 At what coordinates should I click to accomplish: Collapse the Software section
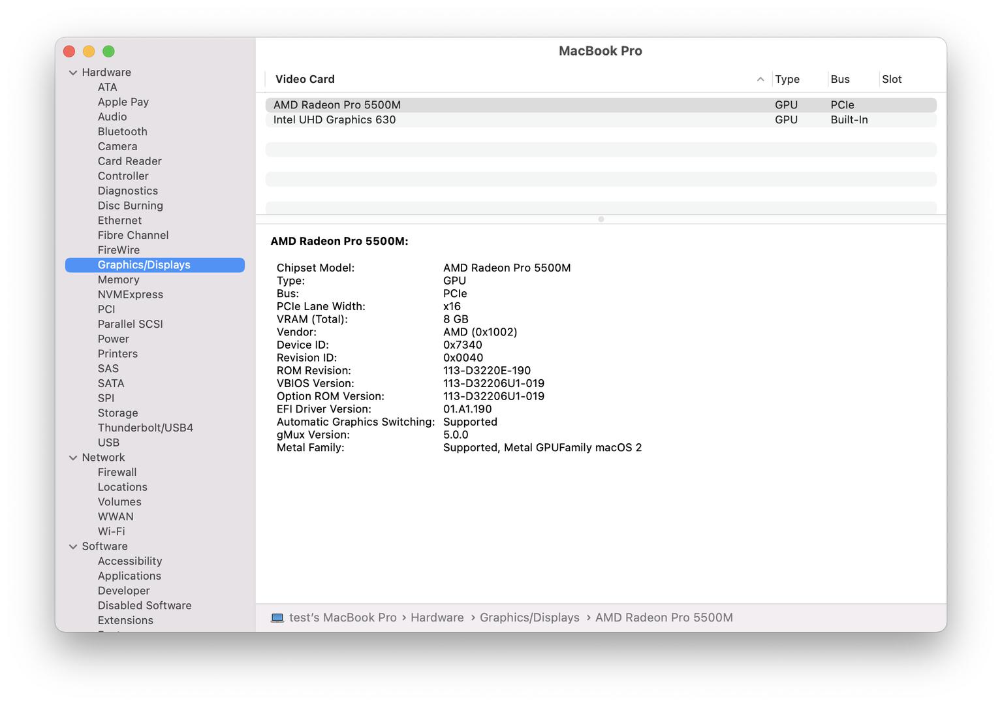tap(73, 546)
